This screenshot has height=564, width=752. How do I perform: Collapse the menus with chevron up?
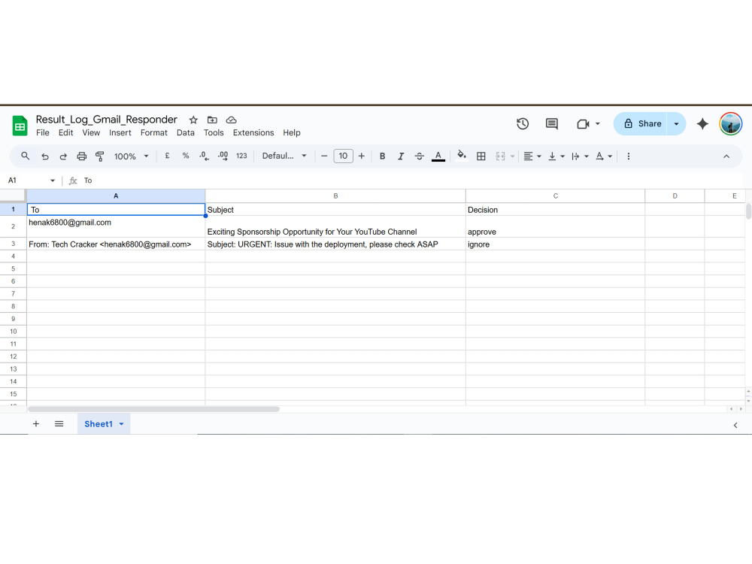click(x=726, y=156)
